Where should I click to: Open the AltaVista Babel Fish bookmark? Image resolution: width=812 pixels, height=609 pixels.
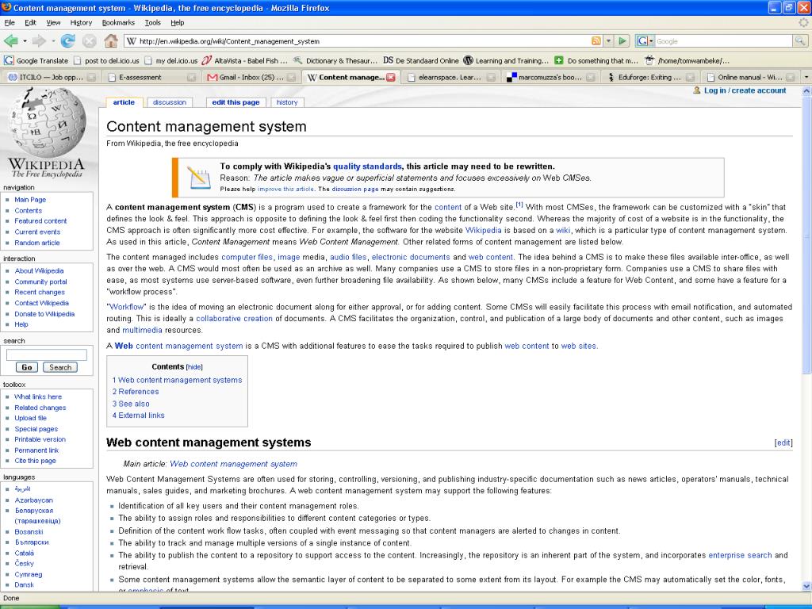[244, 60]
